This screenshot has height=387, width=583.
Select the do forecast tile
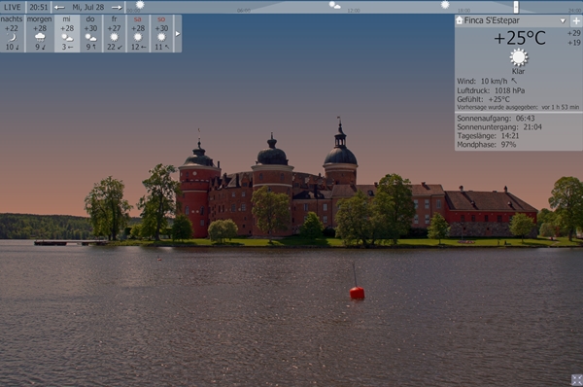pyautogui.click(x=90, y=33)
